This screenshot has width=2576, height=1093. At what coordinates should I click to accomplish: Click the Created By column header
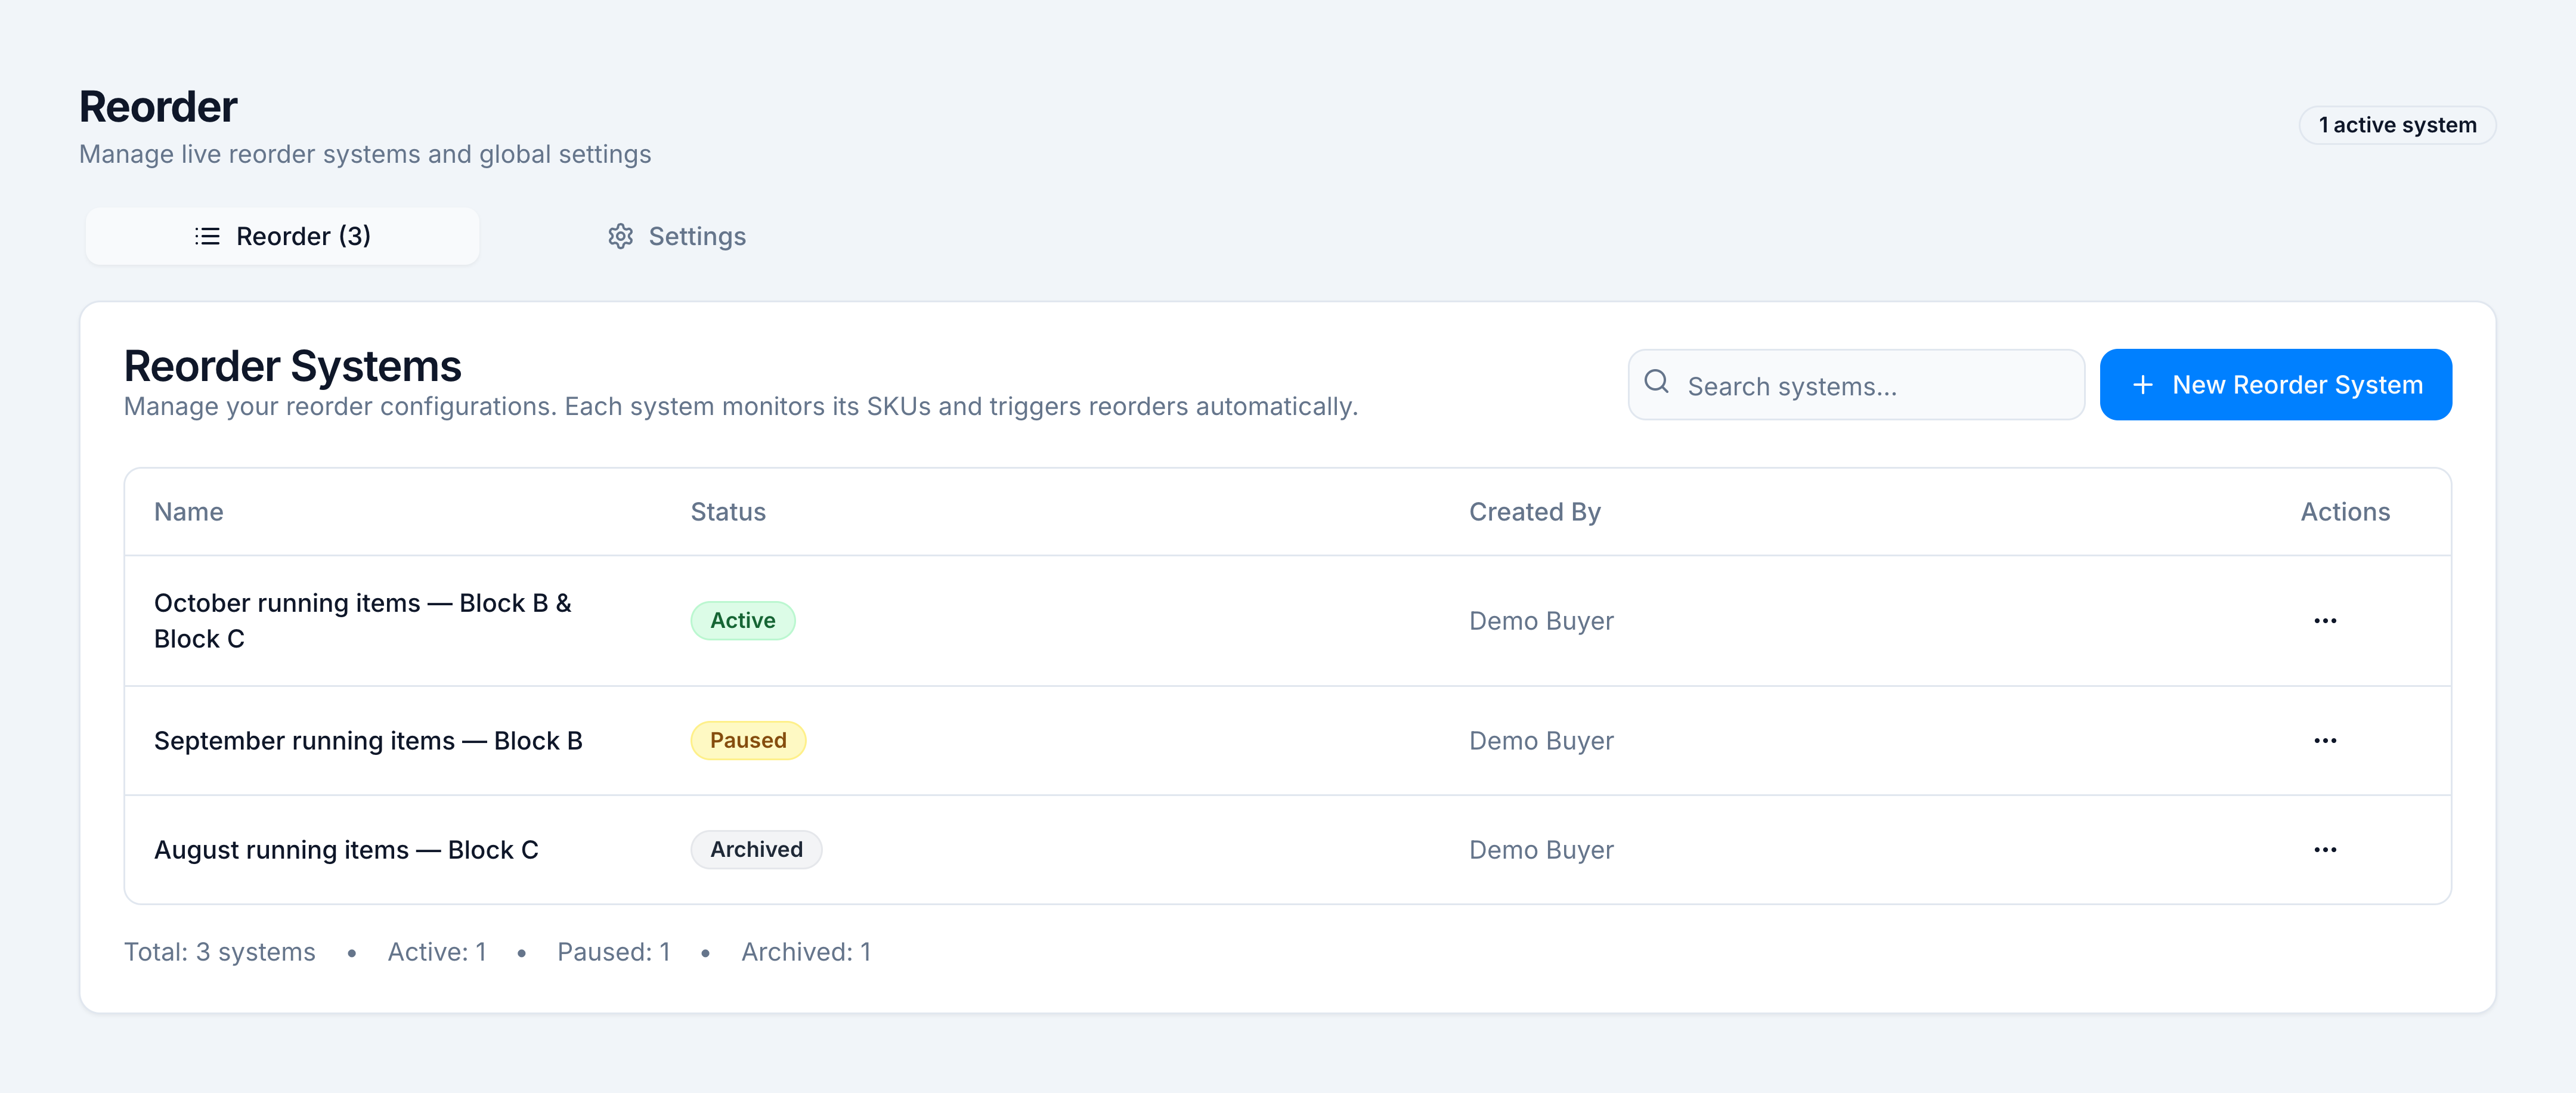click(1535, 512)
